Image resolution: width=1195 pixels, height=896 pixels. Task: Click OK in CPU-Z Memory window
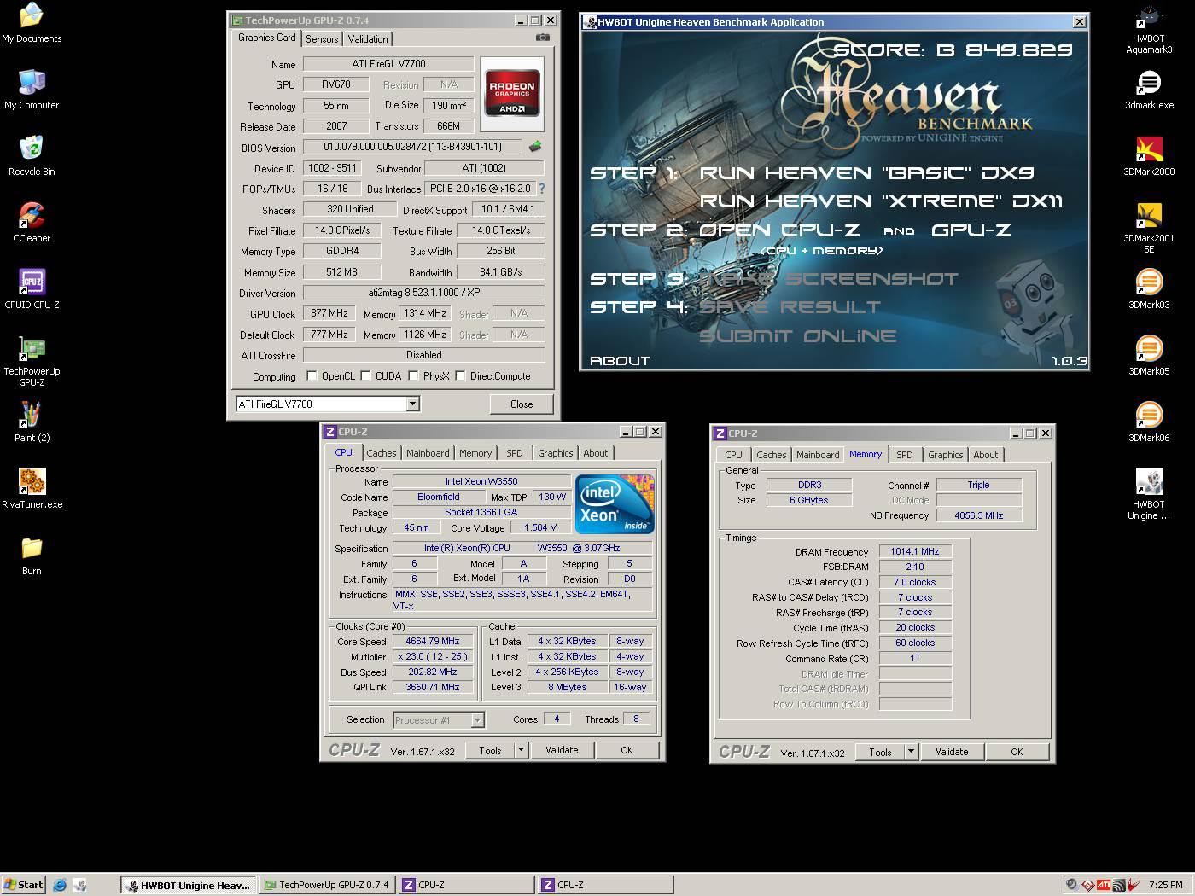[1017, 752]
